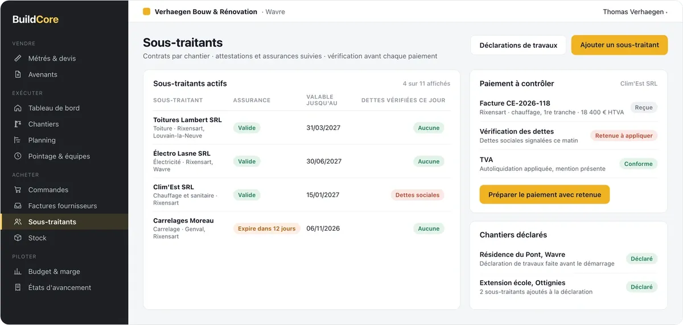Click the Métrés & devis ruler icon

tap(18, 59)
